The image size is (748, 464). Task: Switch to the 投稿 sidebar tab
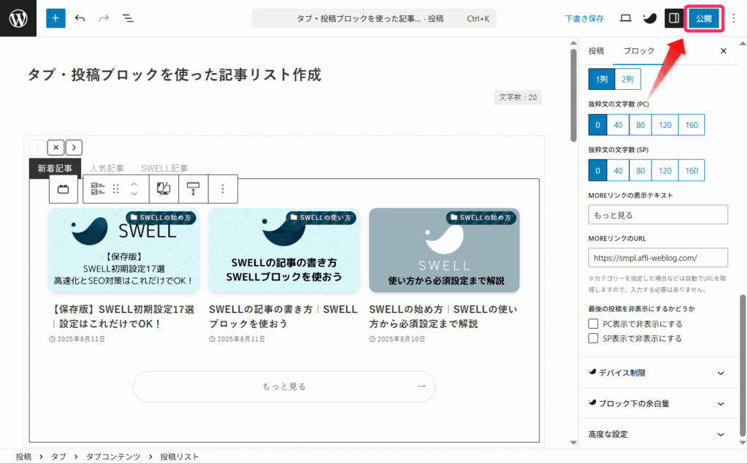tap(596, 50)
